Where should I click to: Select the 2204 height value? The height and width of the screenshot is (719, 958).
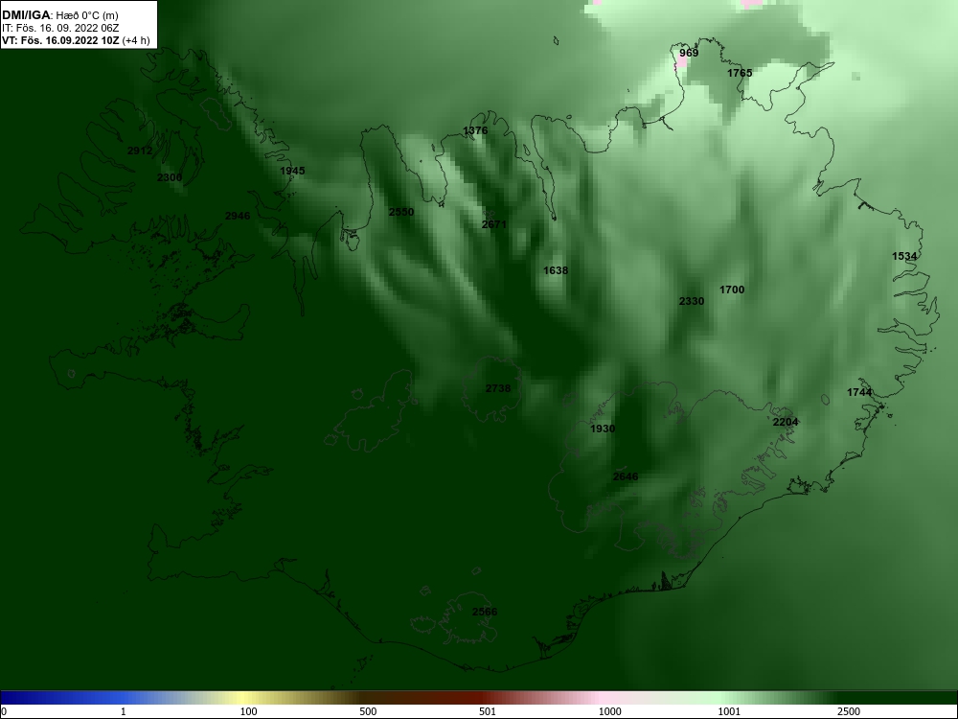tap(786, 422)
